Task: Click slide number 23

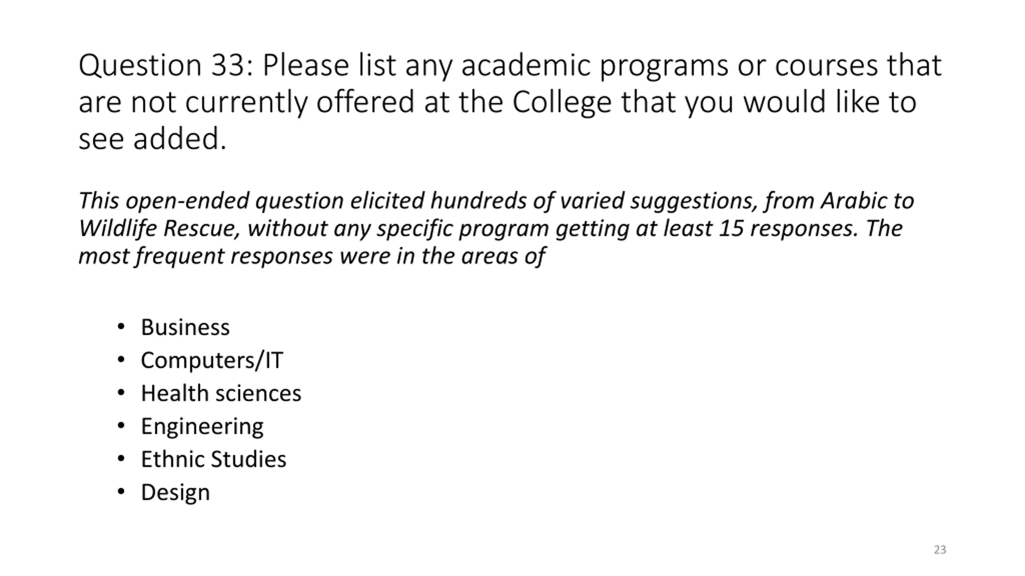Action: pos(940,550)
